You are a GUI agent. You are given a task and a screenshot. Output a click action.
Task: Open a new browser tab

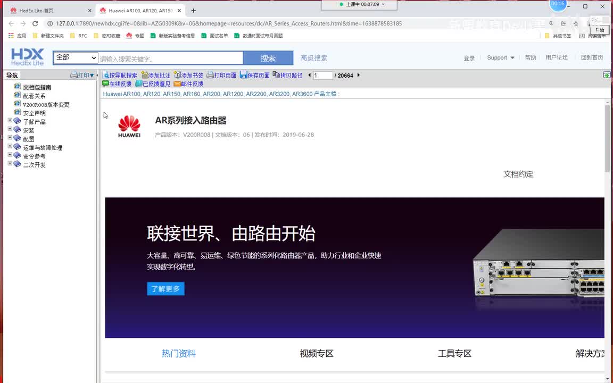[194, 11]
